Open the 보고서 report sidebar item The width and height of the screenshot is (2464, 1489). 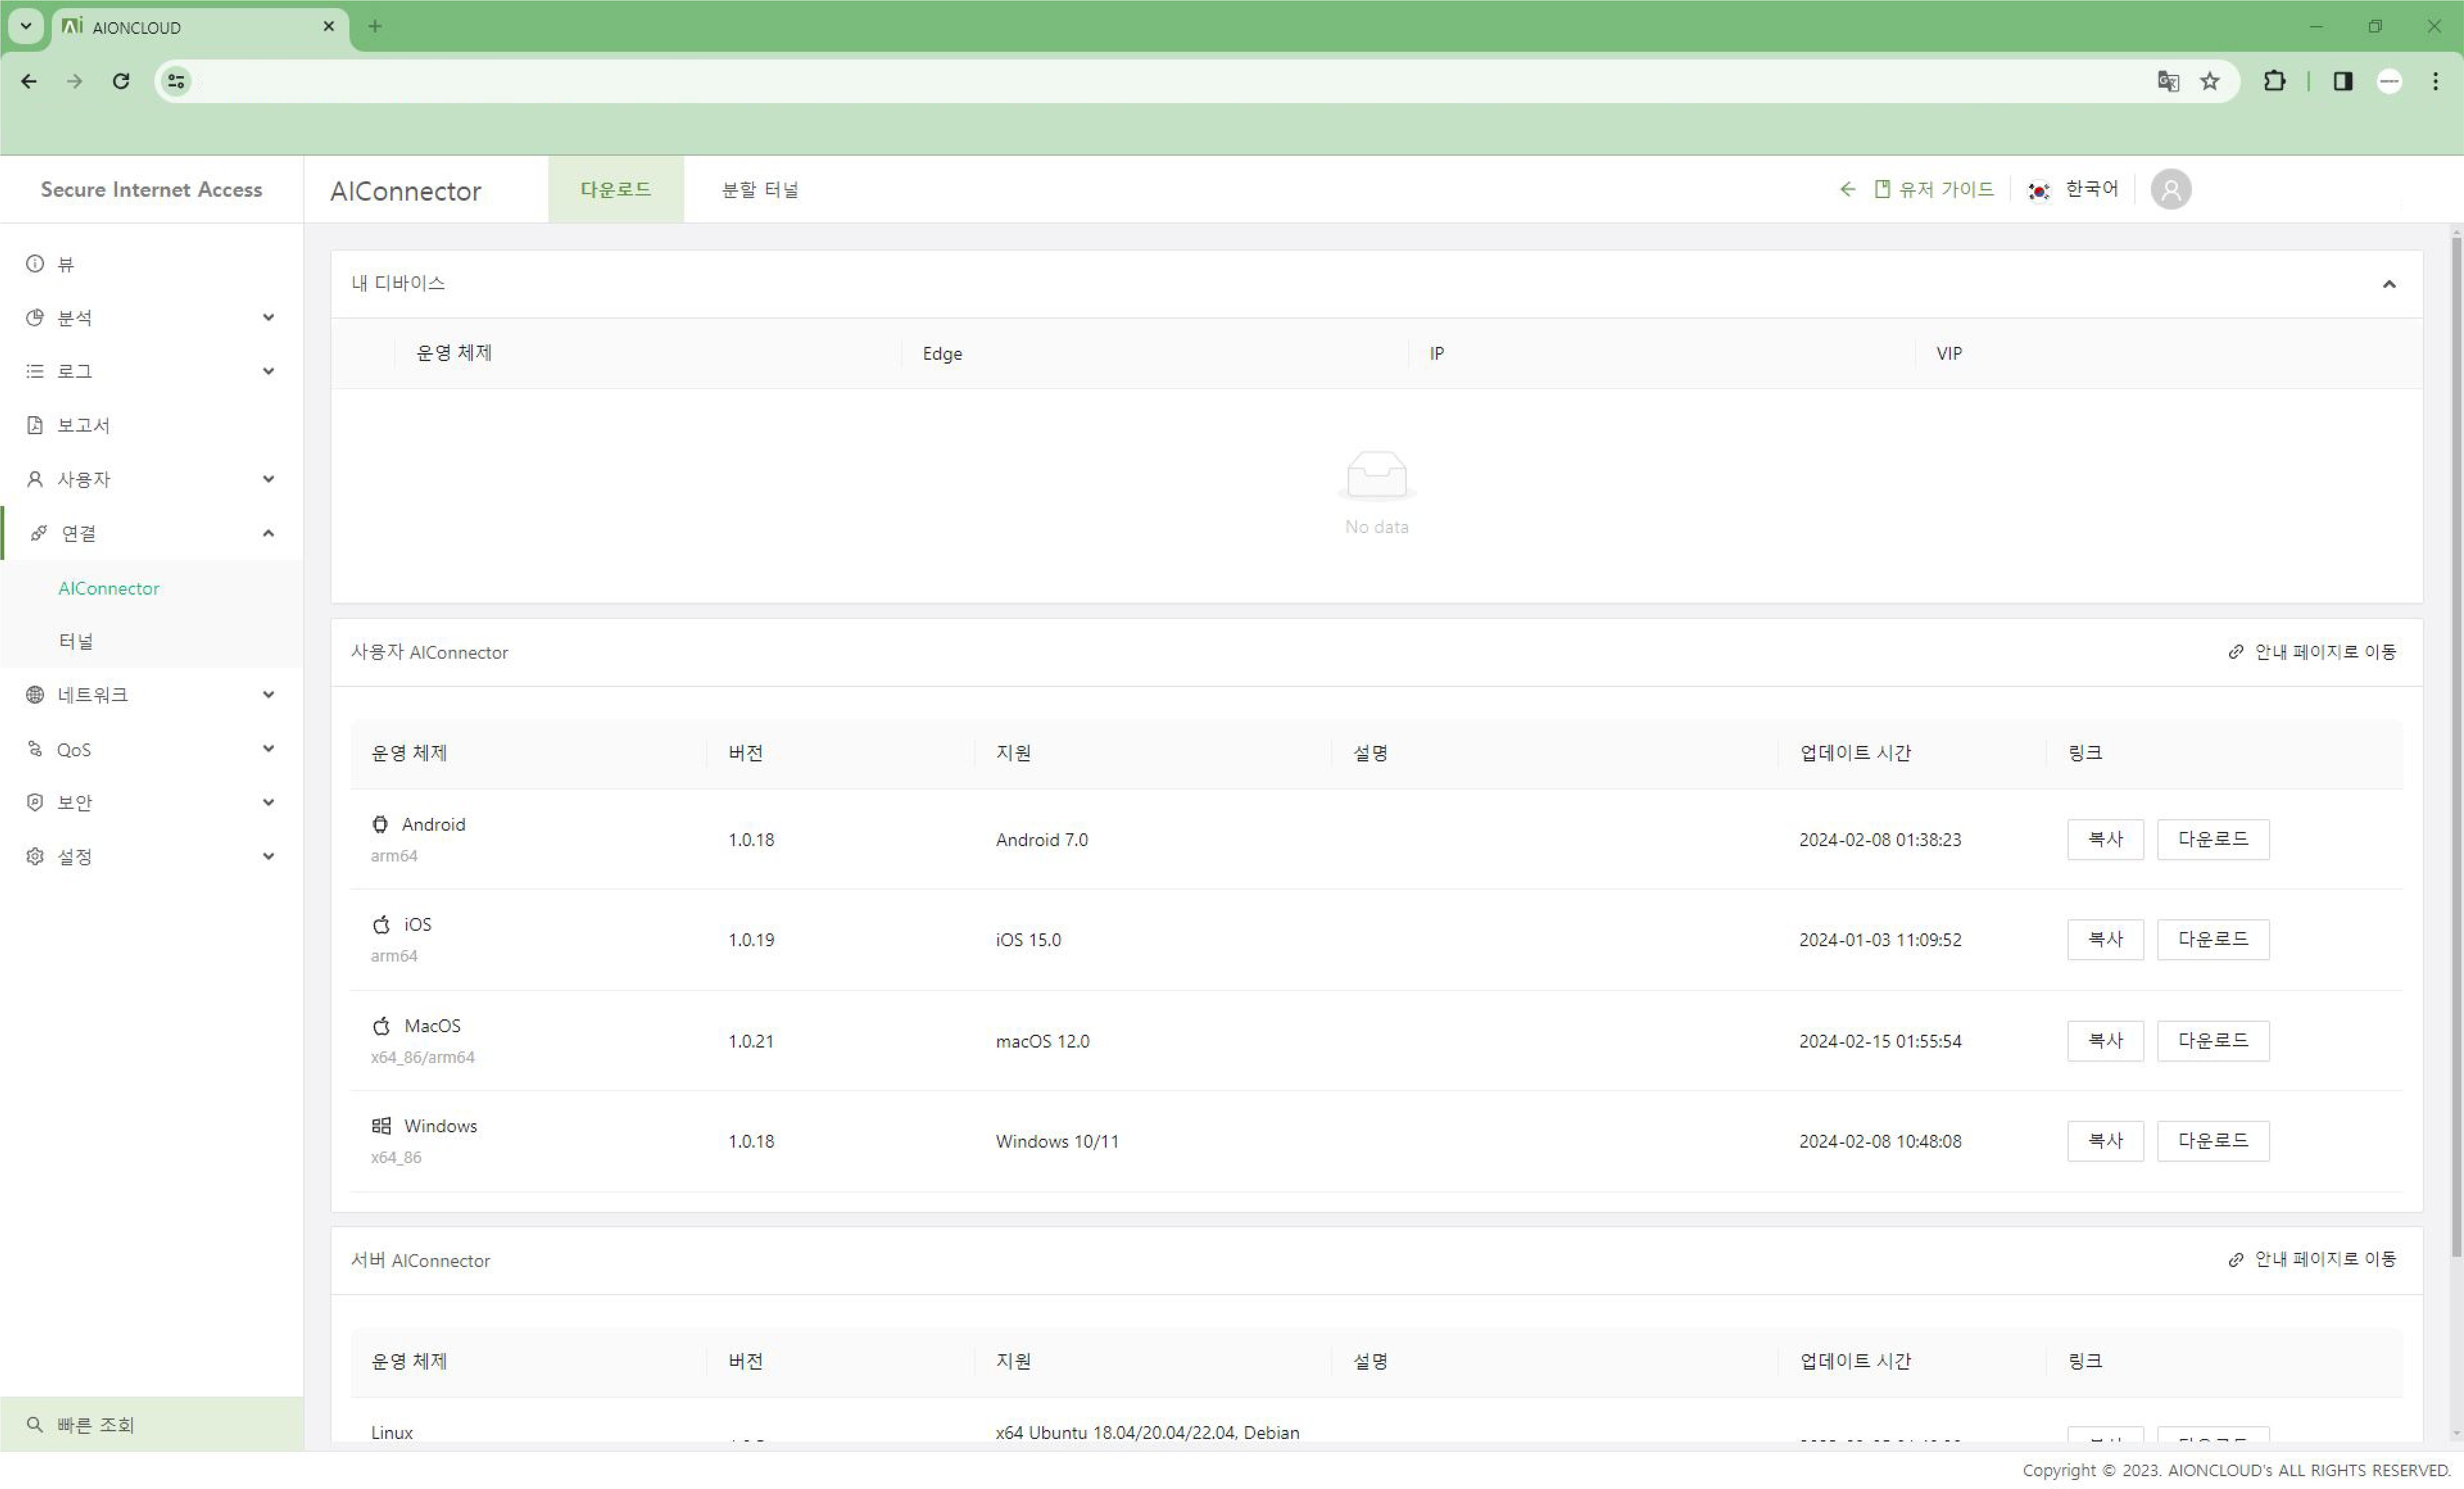pyautogui.click(x=84, y=425)
